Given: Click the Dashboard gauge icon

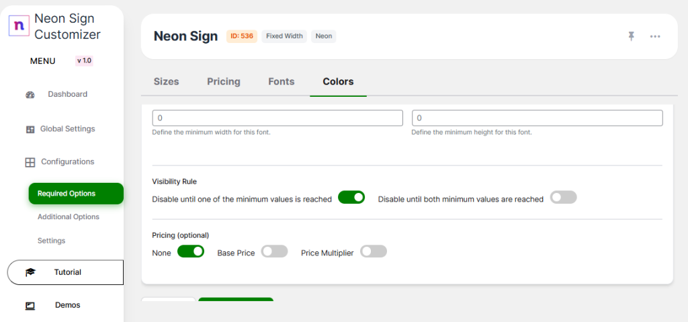Looking at the screenshot, I should (x=30, y=95).
